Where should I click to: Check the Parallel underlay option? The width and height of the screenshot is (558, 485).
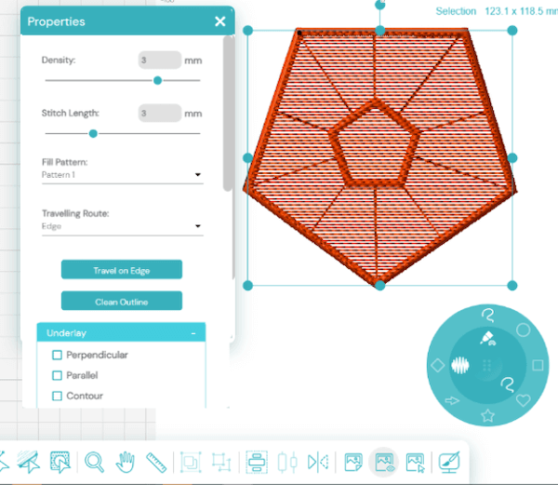coord(58,375)
